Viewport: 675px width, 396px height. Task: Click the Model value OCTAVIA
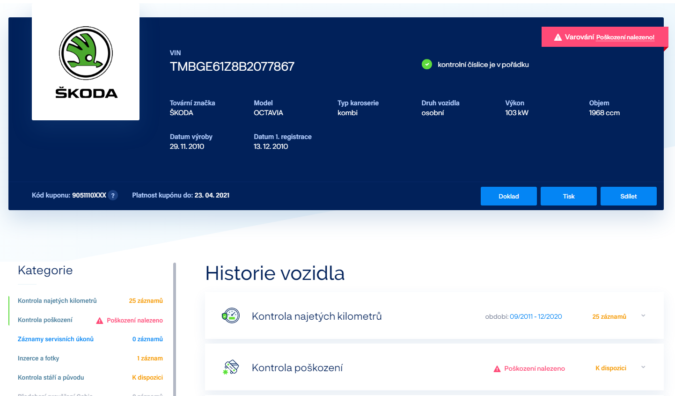pyautogui.click(x=268, y=113)
